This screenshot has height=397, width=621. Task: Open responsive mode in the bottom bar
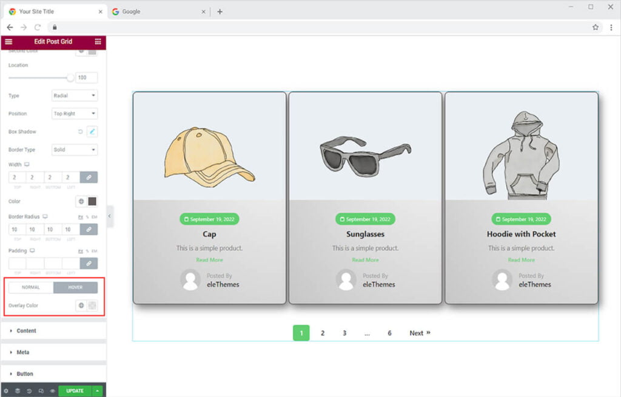(x=41, y=391)
